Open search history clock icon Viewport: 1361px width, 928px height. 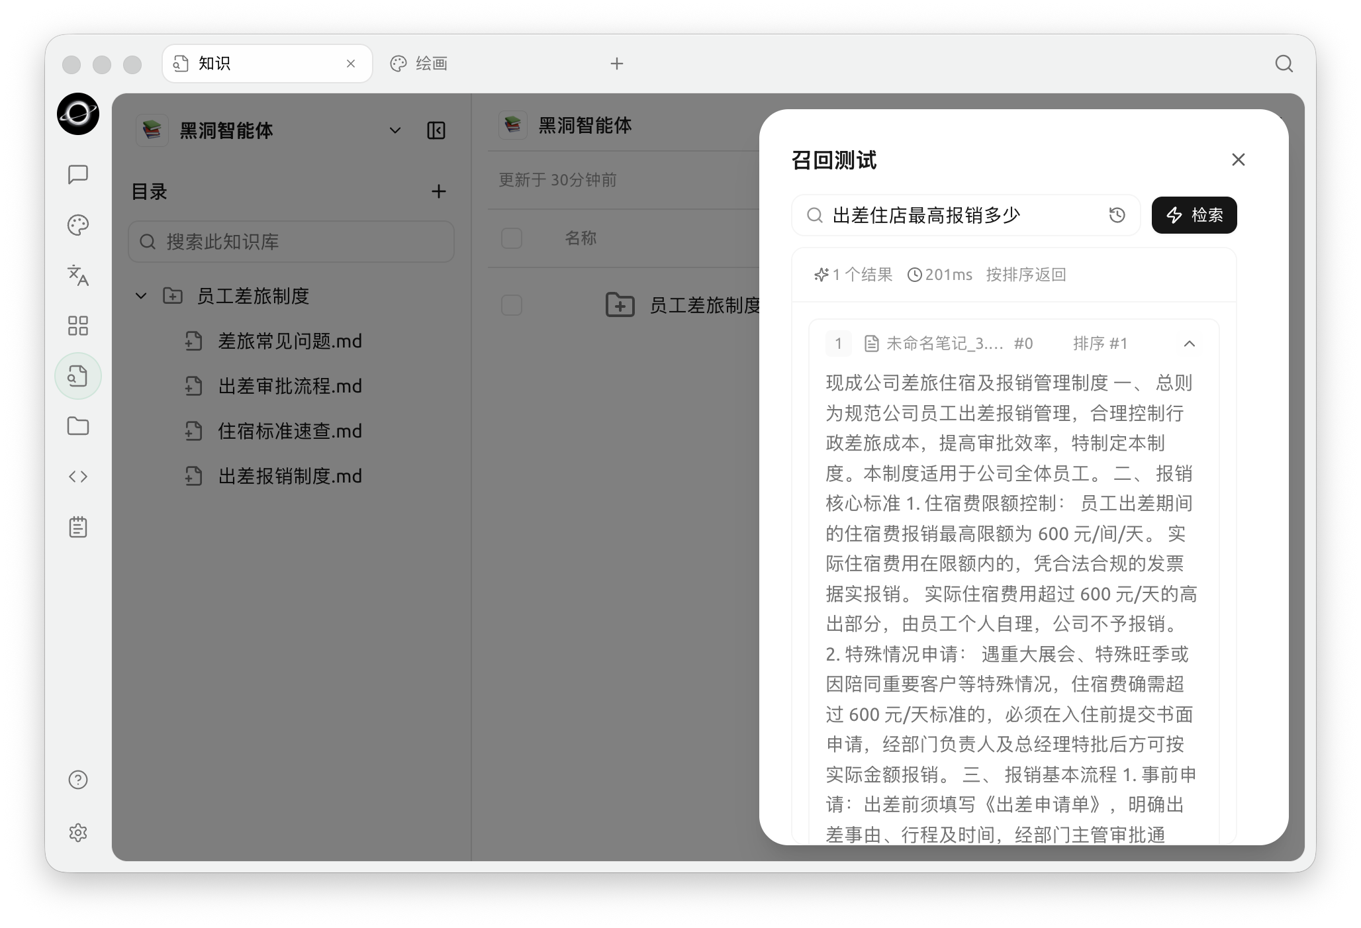(1117, 215)
